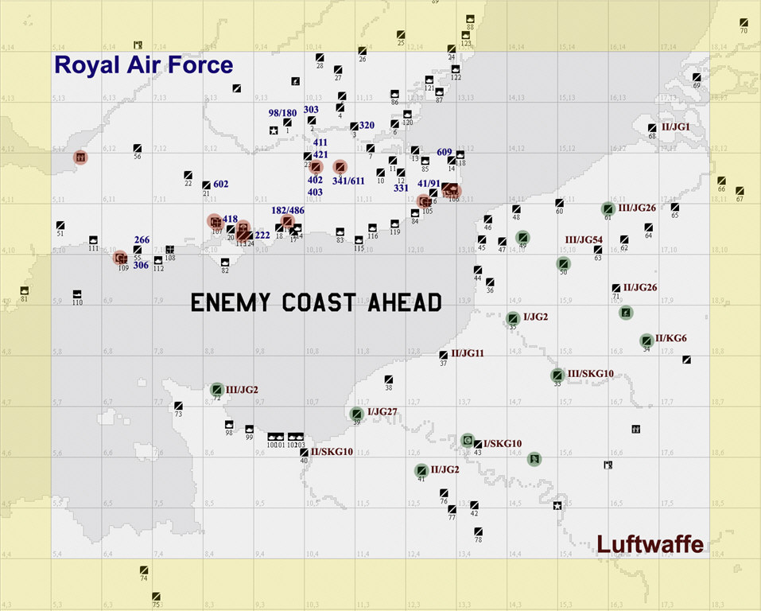
Task: Pick airfield marker numbered 65
Action: point(674,207)
